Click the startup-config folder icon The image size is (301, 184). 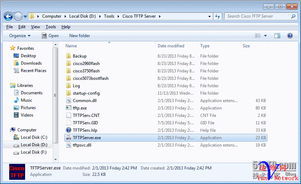pyautogui.click(x=68, y=93)
